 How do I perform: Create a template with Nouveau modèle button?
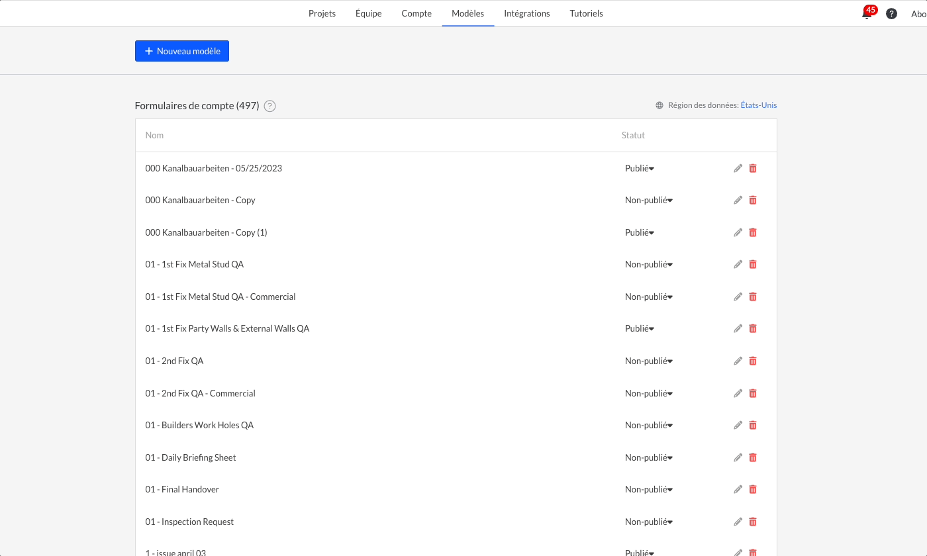pyautogui.click(x=182, y=51)
